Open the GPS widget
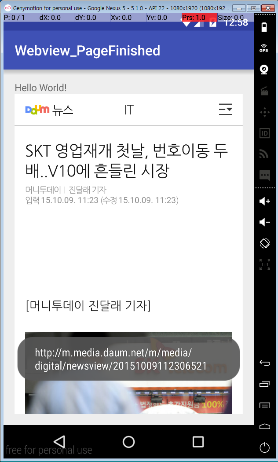The height and width of the screenshot is (462, 278). point(264,48)
